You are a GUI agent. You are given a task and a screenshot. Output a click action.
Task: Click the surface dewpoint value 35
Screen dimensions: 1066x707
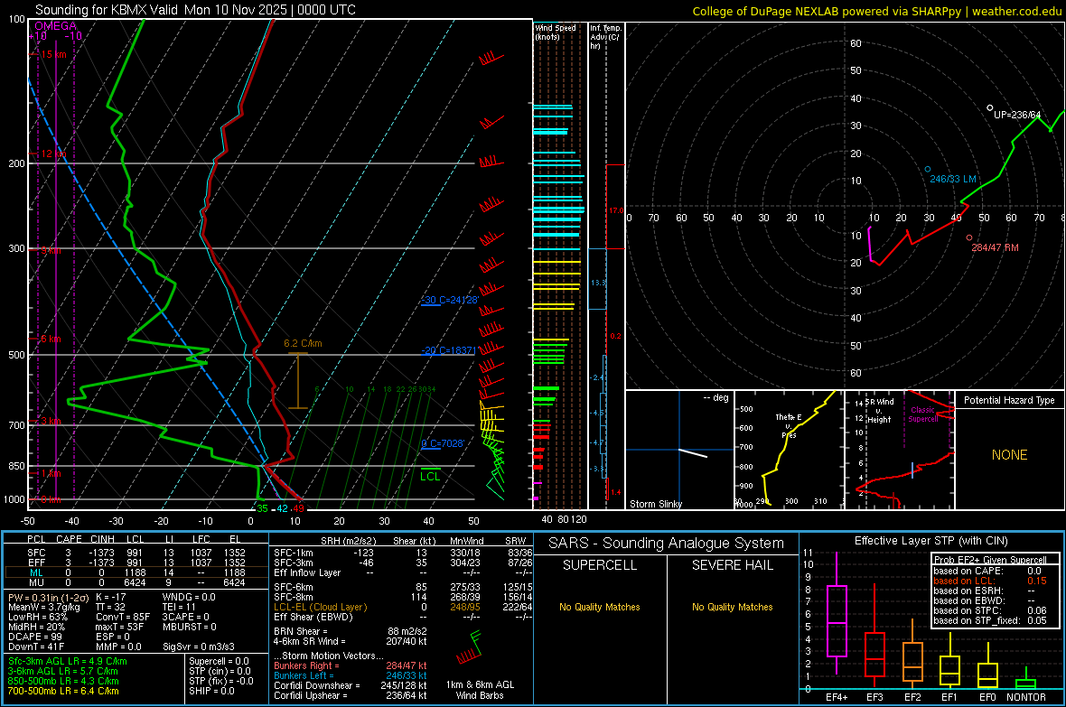coord(262,508)
